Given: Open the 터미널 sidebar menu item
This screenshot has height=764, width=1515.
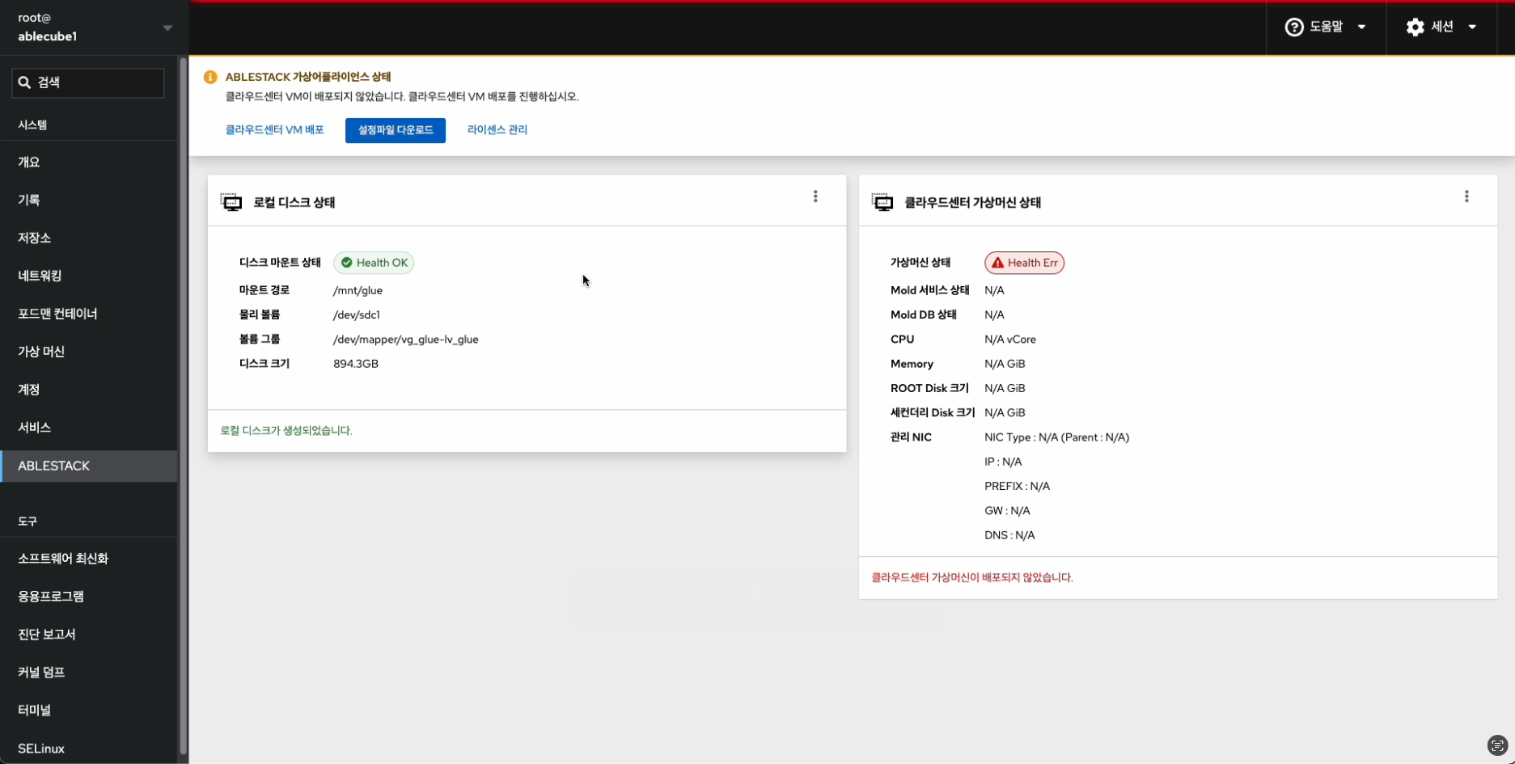Looking at the screenshot, I should 35,710.
